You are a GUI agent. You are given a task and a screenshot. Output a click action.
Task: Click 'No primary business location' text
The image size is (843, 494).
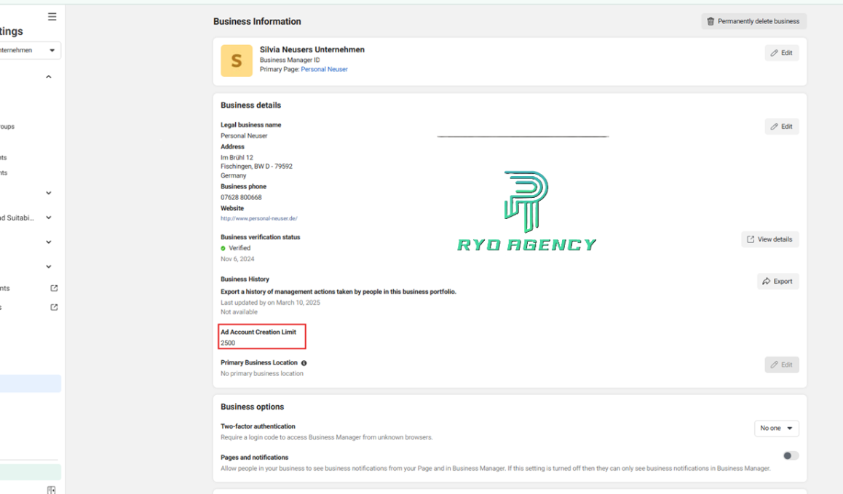coord(262,373)
